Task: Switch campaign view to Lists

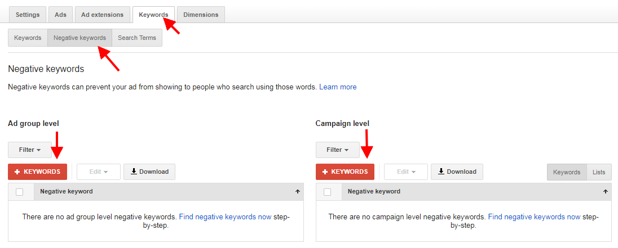Action: [599, 172]
